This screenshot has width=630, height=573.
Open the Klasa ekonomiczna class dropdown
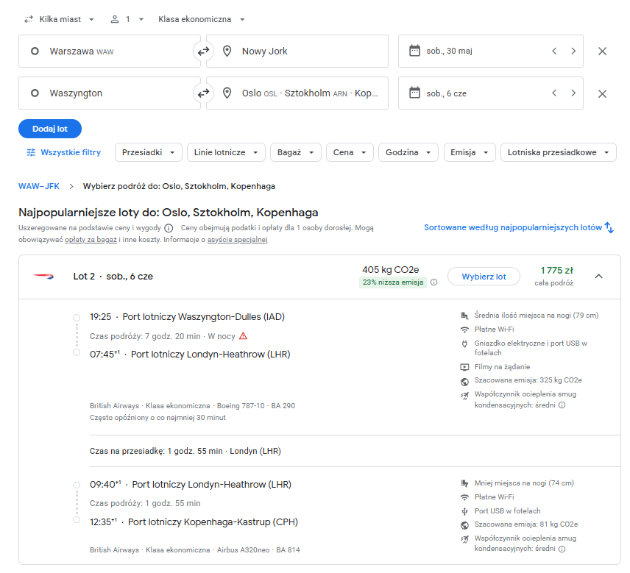tap(202, 19)
